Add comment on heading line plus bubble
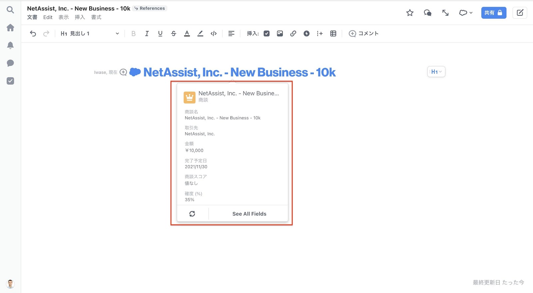This screenshot has width=533, height=293. [x=123, y=72]
